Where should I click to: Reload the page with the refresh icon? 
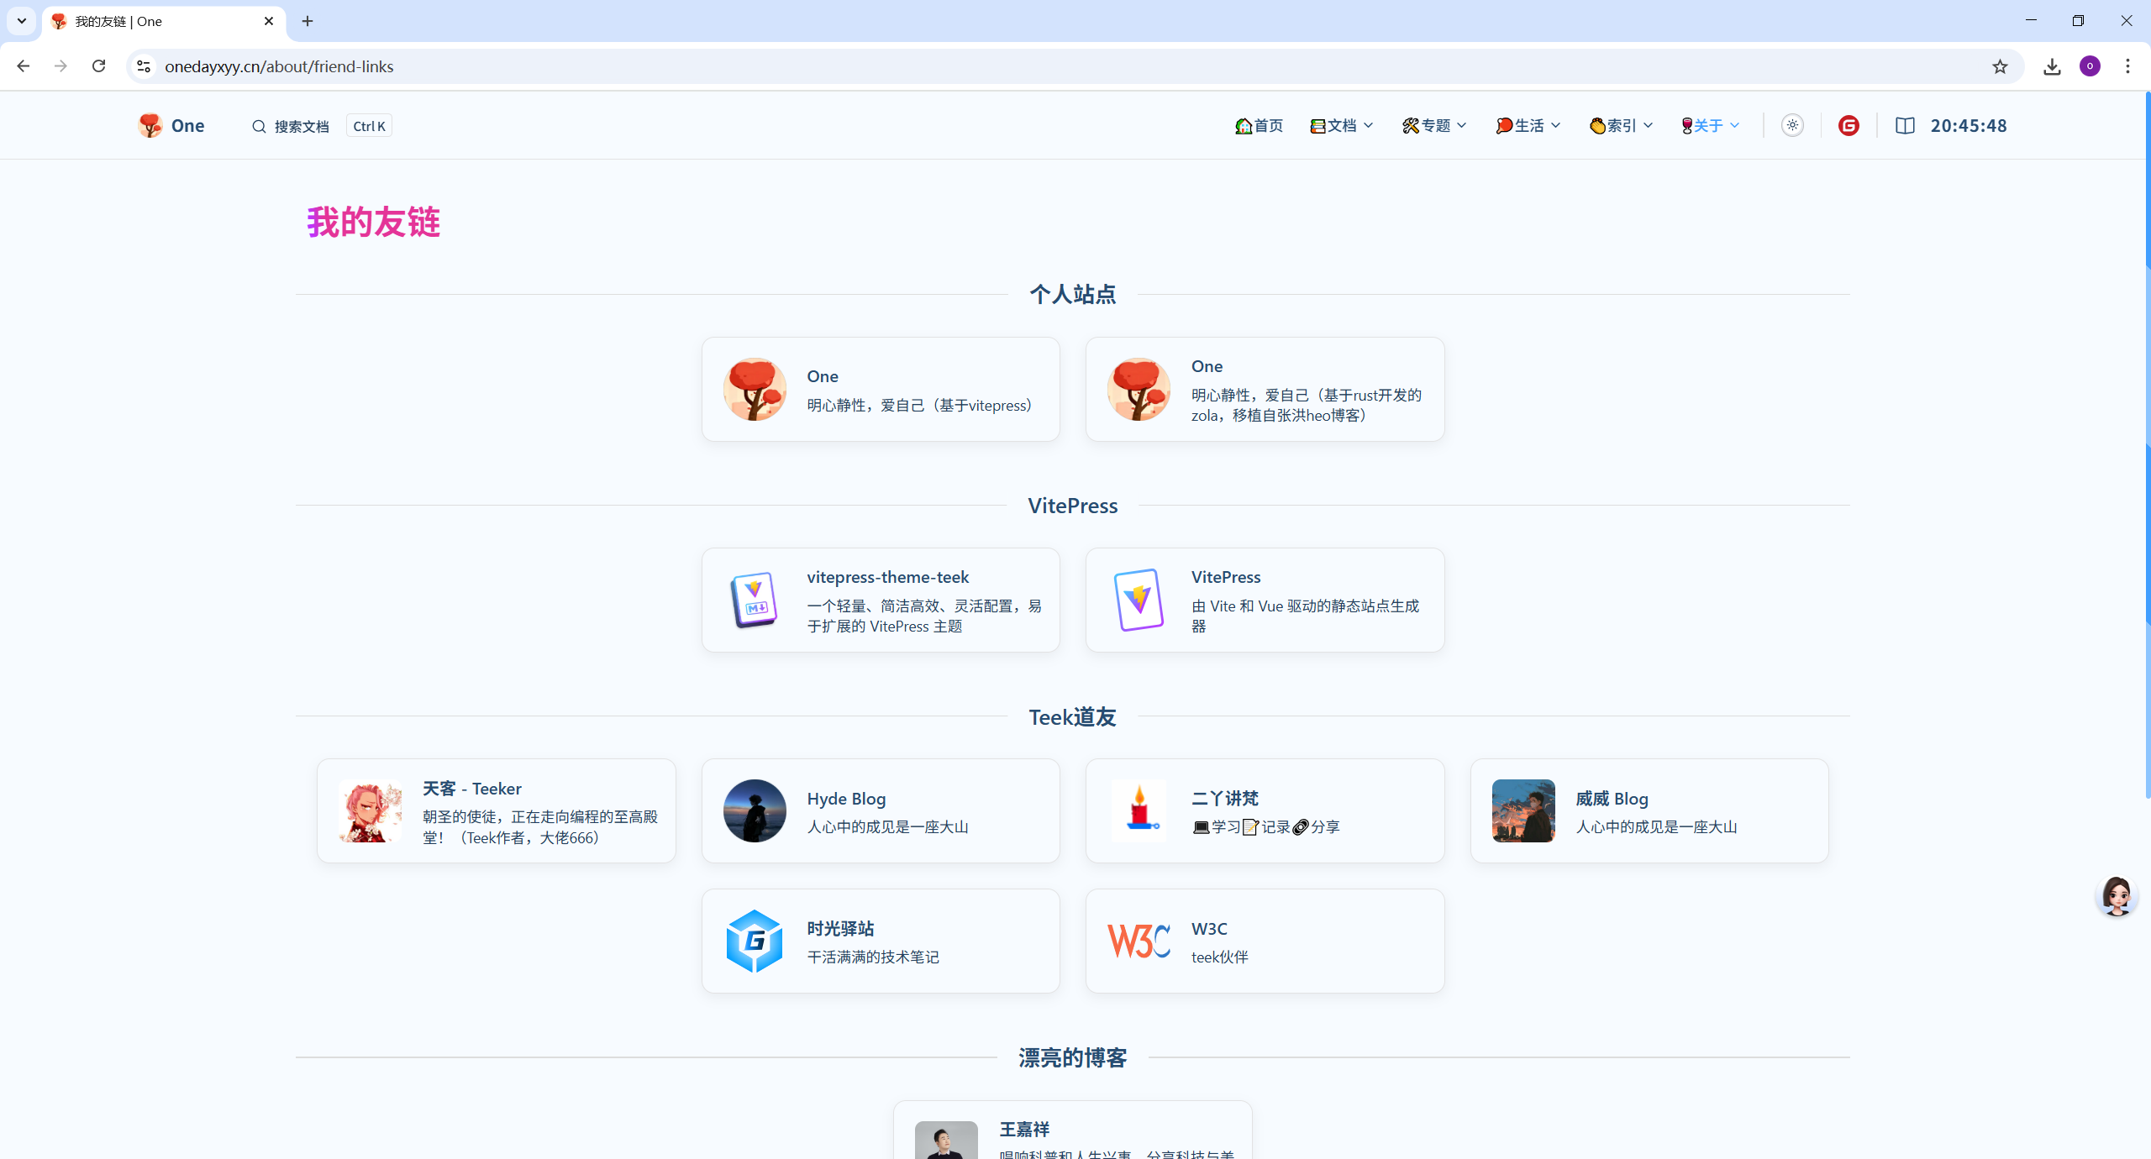[x=98, y=66]
